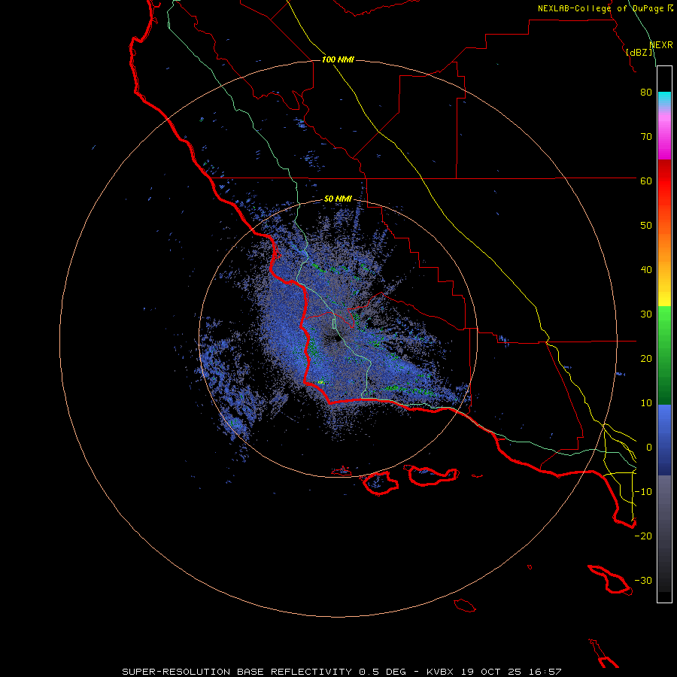Viewport: 677px width, 677px height.
Task: Click the 10 dBZ scale label
Action: (646, 403)
